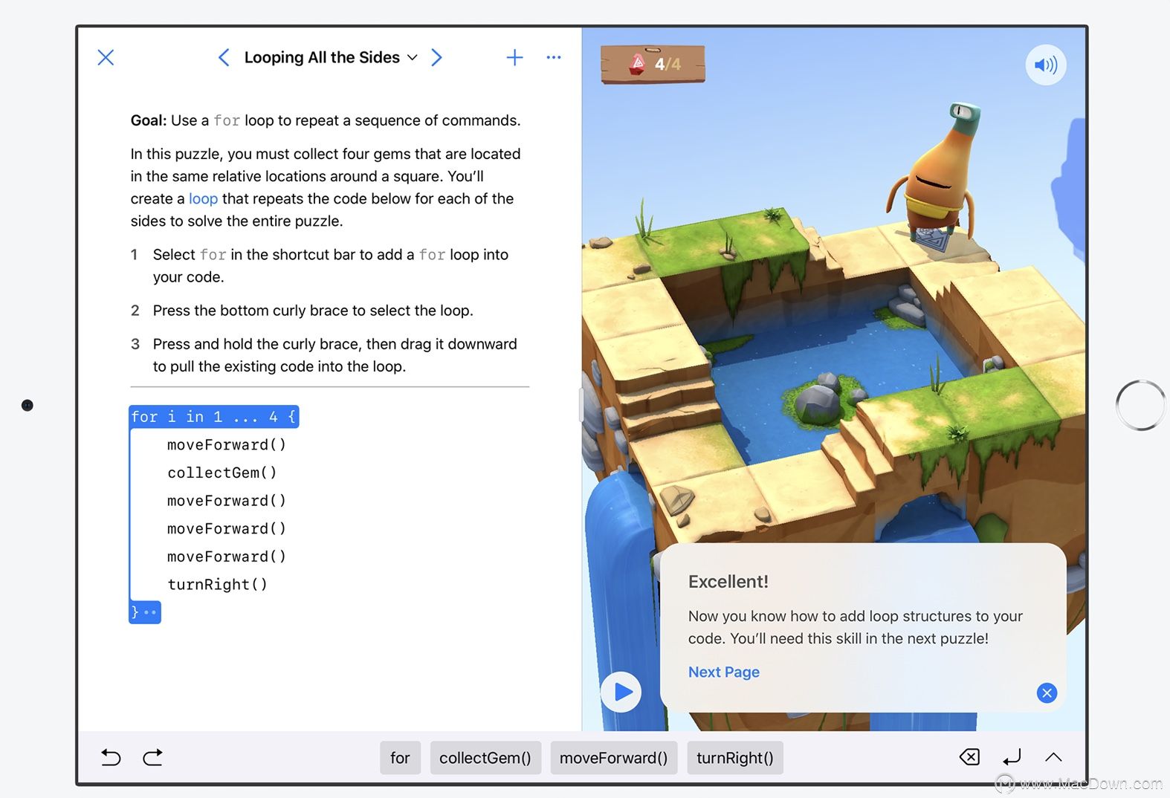Run the code with the play button
Viewport: 1170px width, 798px height.
coord(621,692)
